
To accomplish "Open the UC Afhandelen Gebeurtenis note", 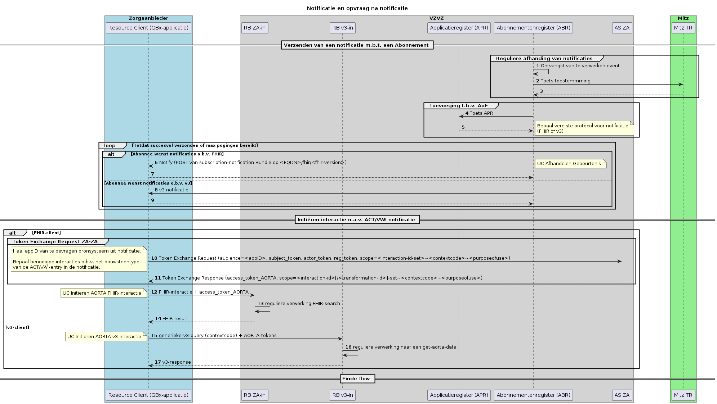I will pos(571,164).
